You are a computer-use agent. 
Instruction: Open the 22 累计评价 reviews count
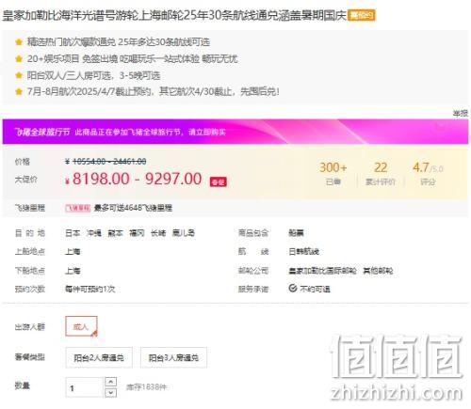[x=381, y=173]
